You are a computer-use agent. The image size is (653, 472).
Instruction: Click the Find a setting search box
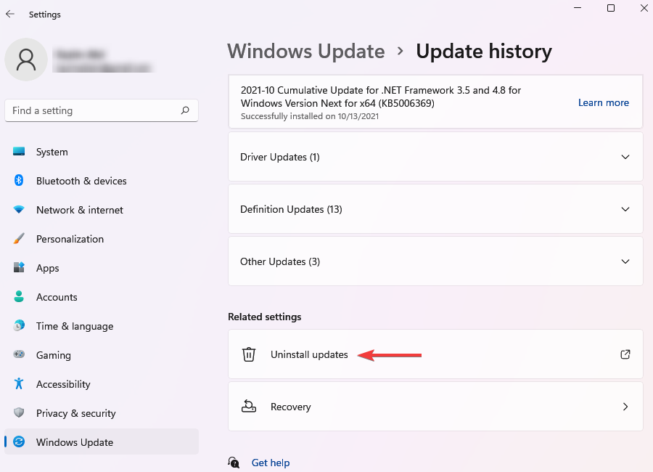click(x=101, y=110)
